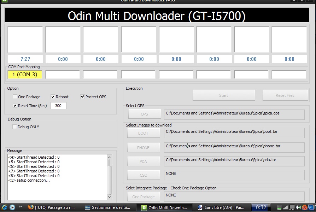316x212 pixels.
Task: Switch to Sans titre Paint taskbar window
Action: tap(222, 207)
